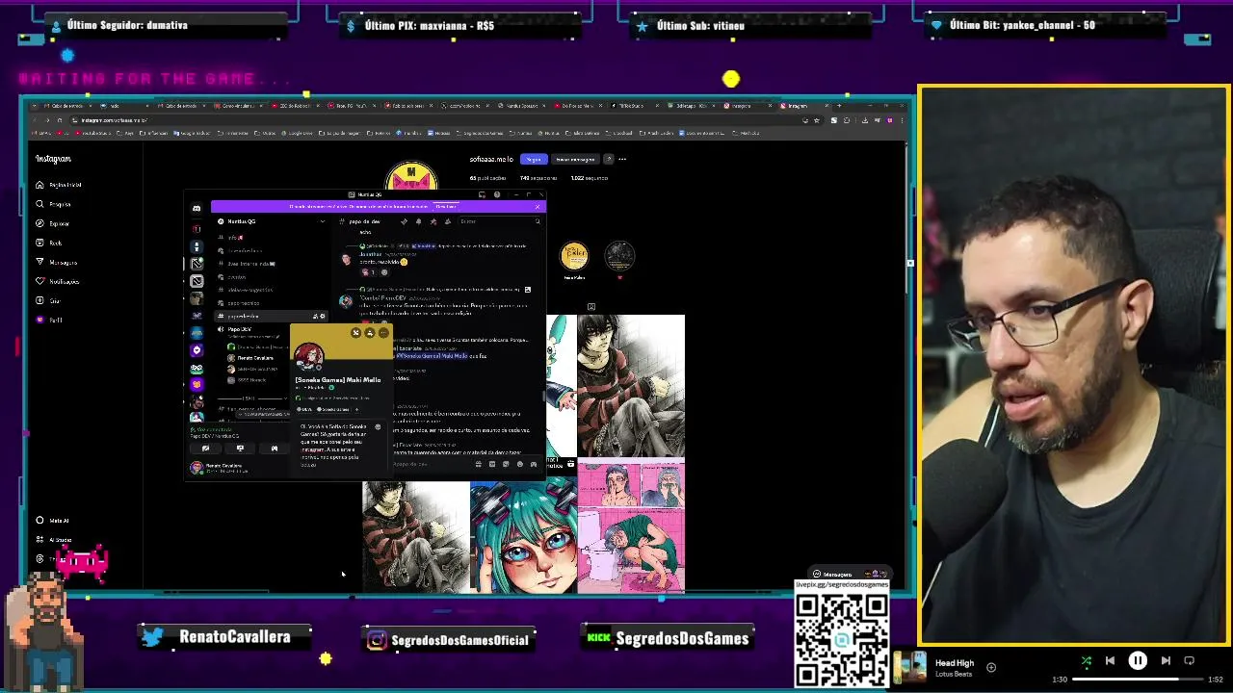Seek on the Spotify progress bar
The height and width of the screenshot is (693, 1233).
coord(1140,680)
